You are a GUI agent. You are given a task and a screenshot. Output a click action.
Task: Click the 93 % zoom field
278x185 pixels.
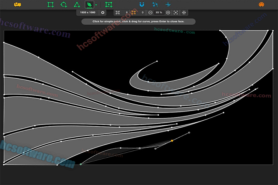click(159, 13)
